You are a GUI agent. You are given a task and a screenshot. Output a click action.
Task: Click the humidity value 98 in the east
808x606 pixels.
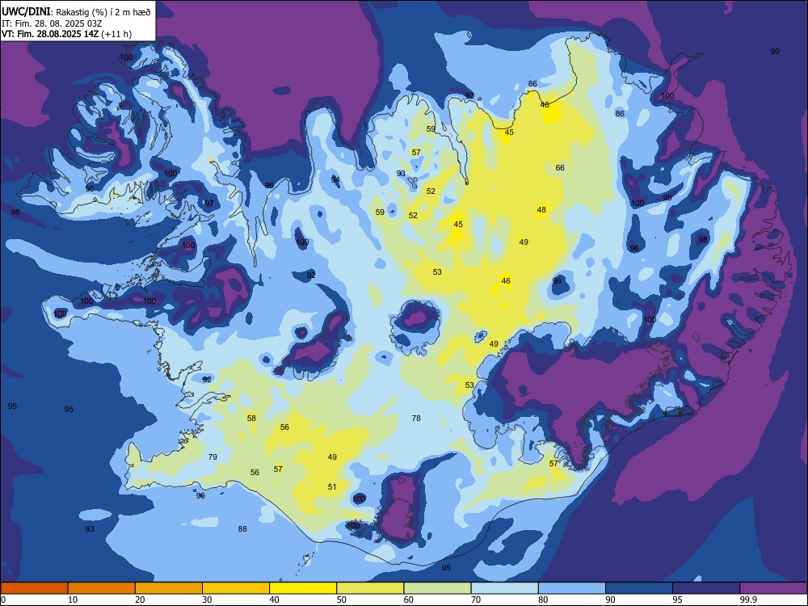703,240
